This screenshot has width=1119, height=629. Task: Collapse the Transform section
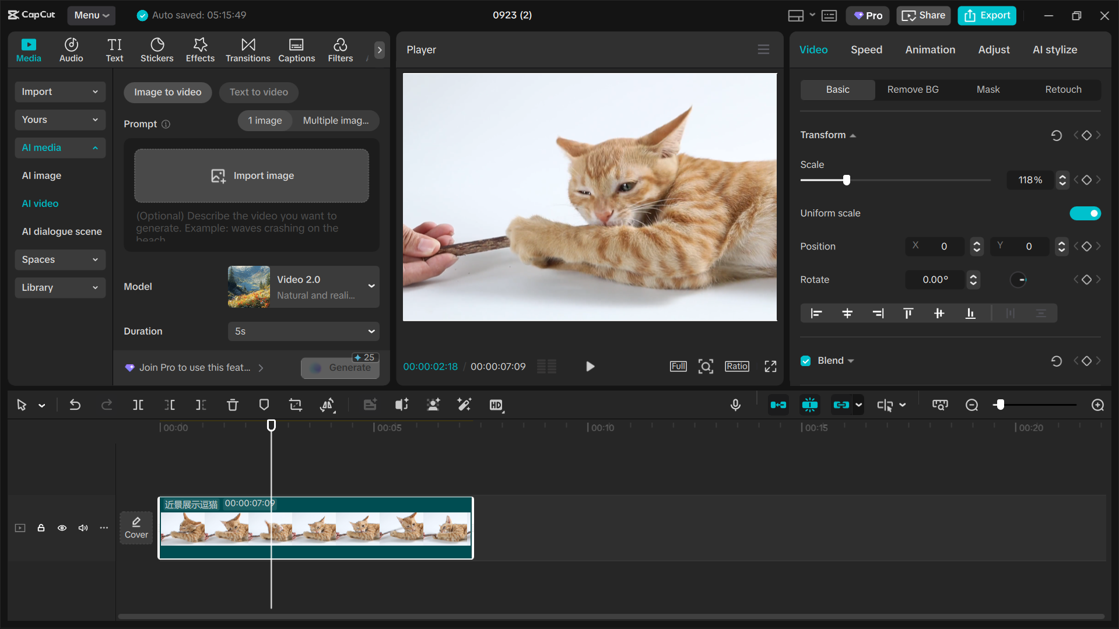(x=853, y=135)
